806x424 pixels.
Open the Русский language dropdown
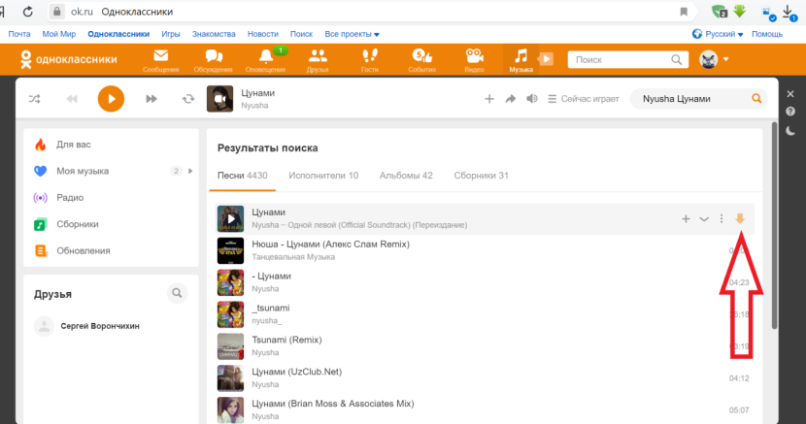click(719, 34)
